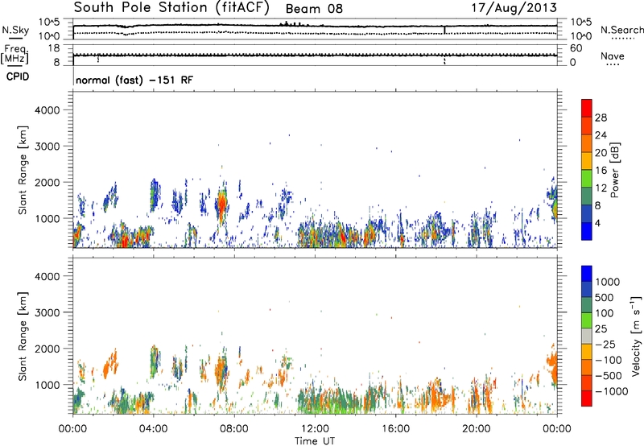Click the '60' Nave axis tick label
Image resolution: width=644 pixels, height=446 pixels.
(576, 48)
